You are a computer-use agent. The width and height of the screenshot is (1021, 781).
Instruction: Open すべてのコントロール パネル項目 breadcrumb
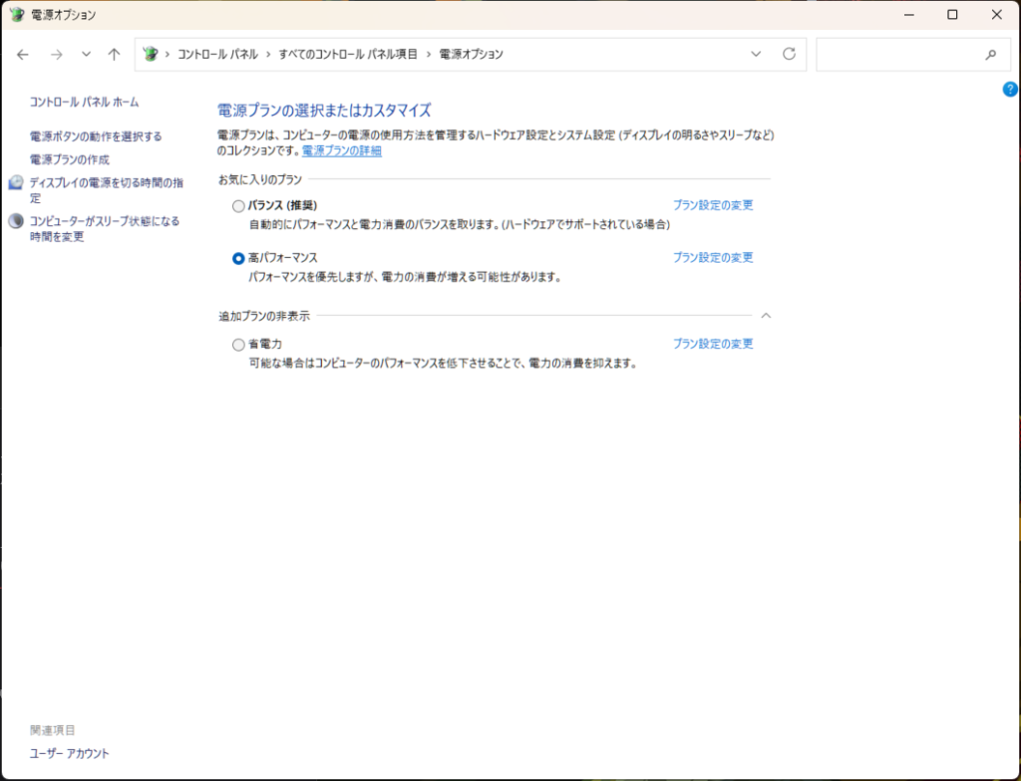click(348, 54)
